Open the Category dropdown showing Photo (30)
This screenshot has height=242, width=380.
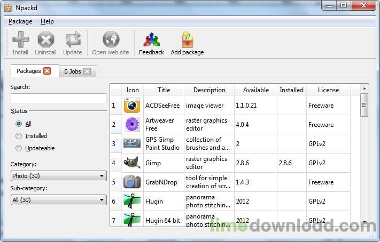pos(59,176)
